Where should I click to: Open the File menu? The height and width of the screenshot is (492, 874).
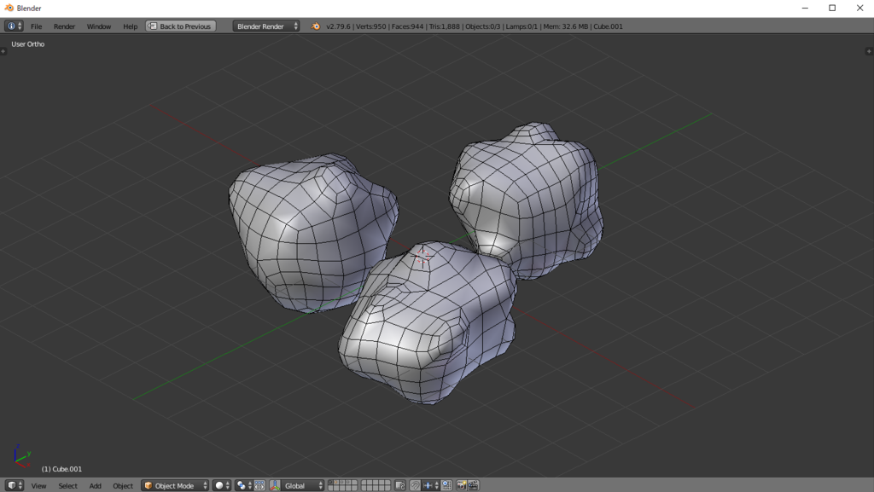36,26
